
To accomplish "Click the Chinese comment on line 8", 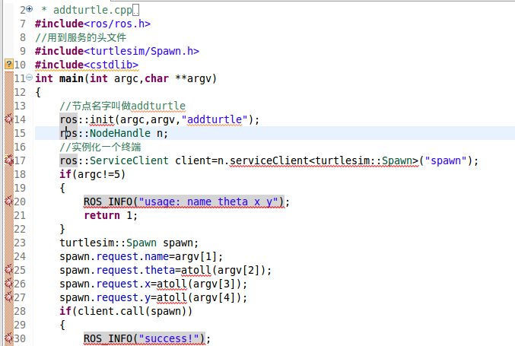I will pyautogui.click(x=81, y=37).
